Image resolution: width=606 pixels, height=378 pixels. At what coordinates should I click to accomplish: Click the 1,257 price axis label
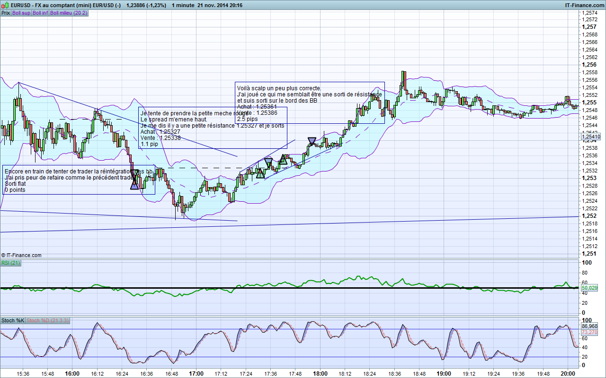point(589,27)
